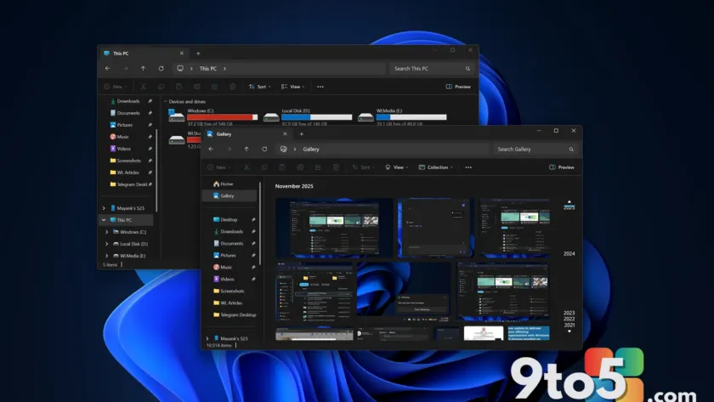
Task: Open Desktop in Gallery sidebar
Action: pyautogui.click(x=225, y=219)
